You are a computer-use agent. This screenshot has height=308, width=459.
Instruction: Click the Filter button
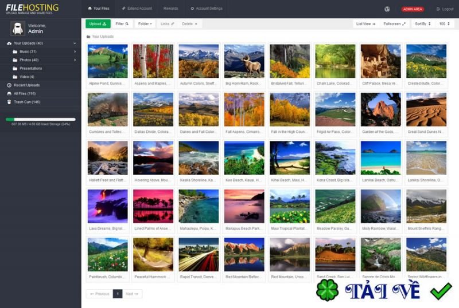coord(122,24)
